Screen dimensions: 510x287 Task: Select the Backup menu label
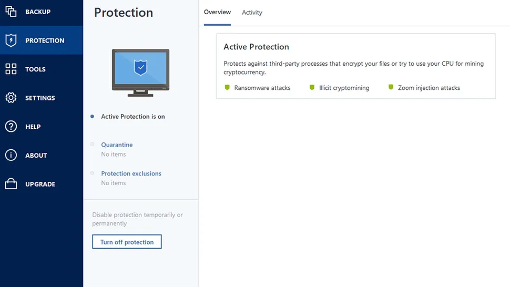(x=38, y=12)
